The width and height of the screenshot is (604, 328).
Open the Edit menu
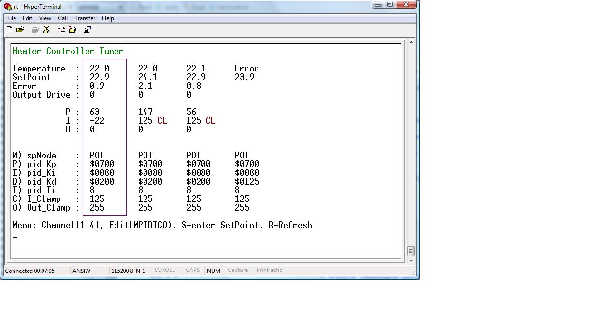(x=28, y=18)
